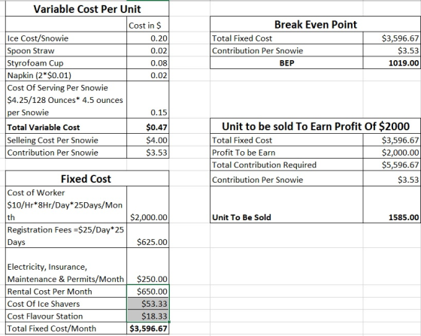Viewport: 421px width, 336px height.
Task: Select the 'Napkin (2*$0.01)' cell
Action: pos(66,75)
